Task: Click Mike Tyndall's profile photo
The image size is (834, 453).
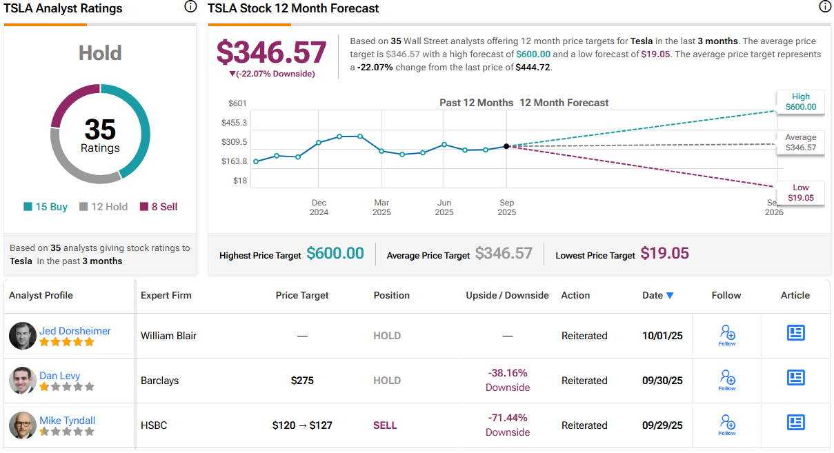Action: tap(23, 425)
